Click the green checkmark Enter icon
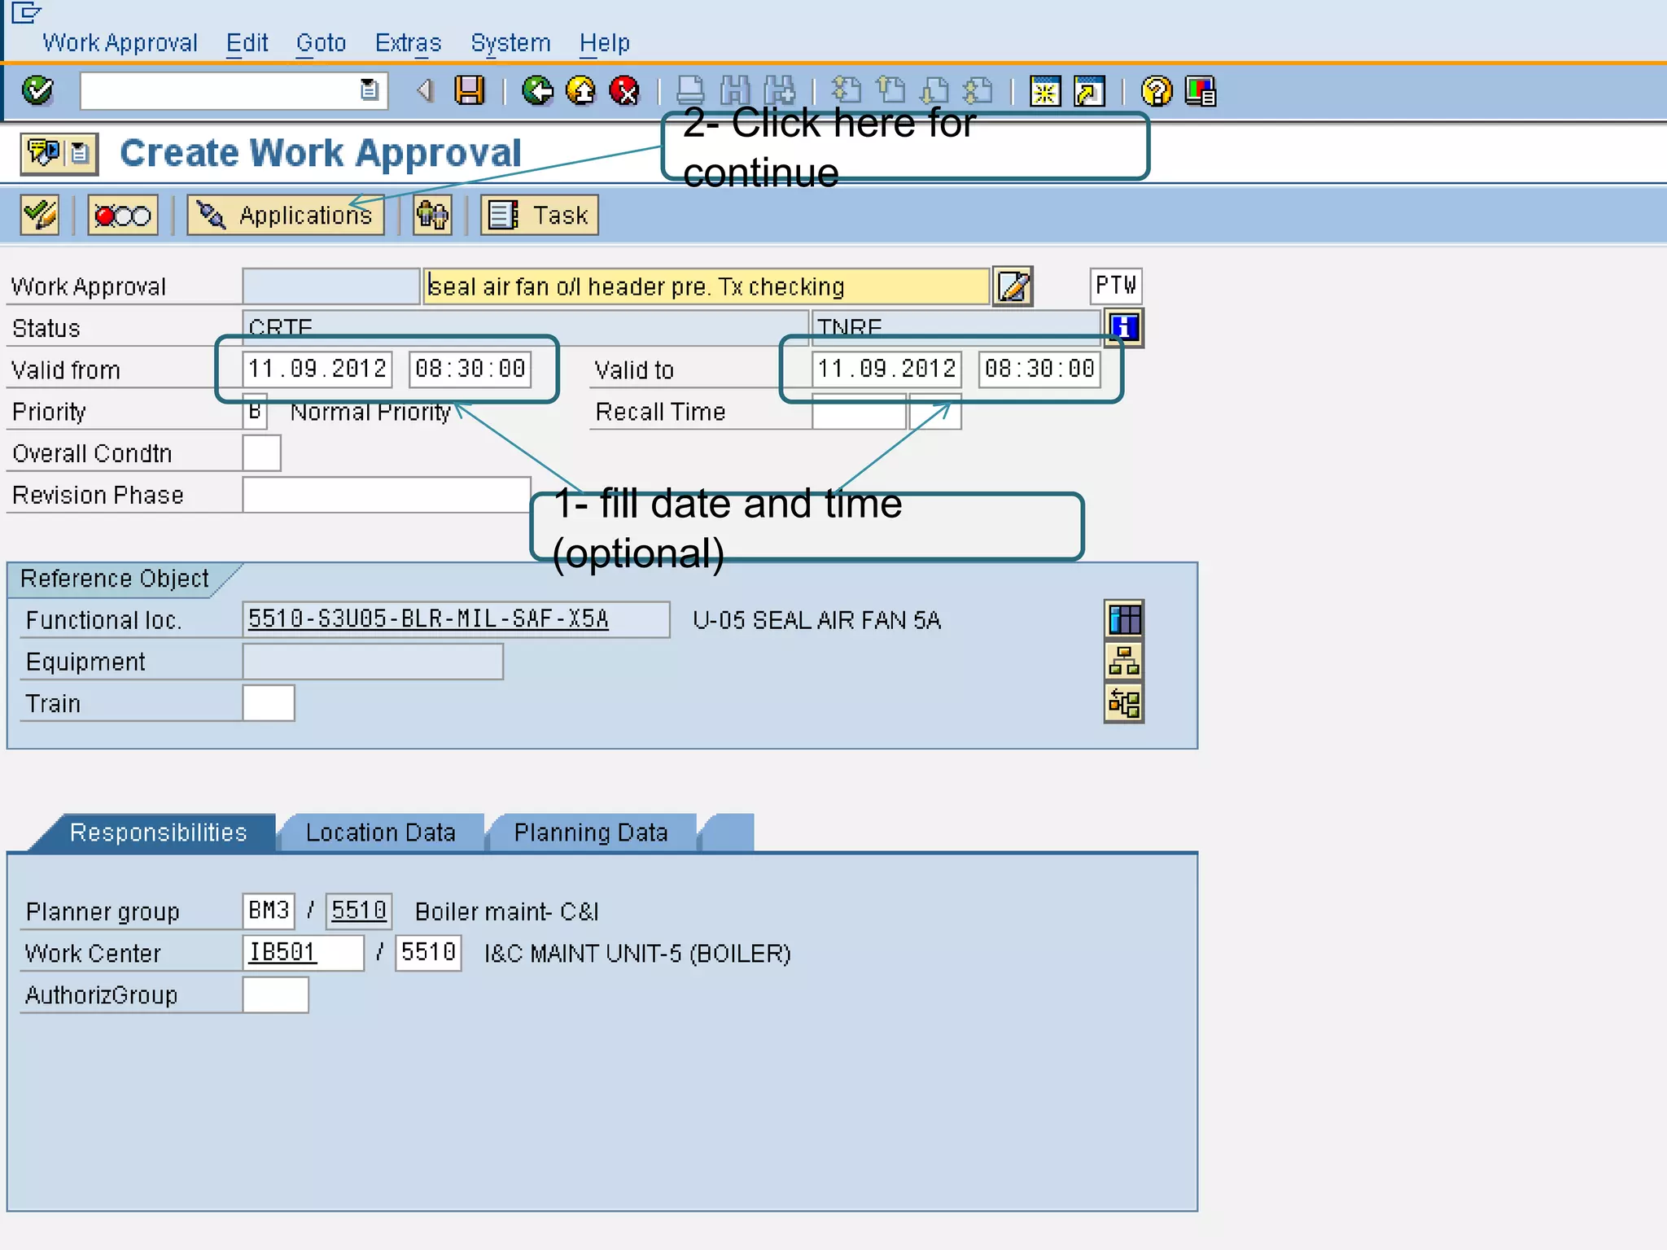This screenshot has height=1250, width=1667. pos(37,90)
